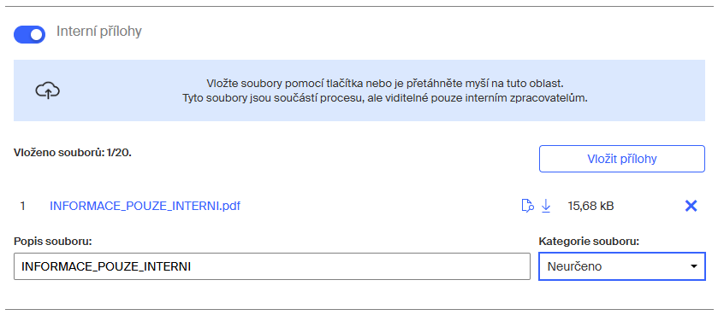Image resolution: width=718 pixels, height=315 pixels.
Task: Click the blue file drop zone area
Action: pyautogui.click(x=359, y=90)
